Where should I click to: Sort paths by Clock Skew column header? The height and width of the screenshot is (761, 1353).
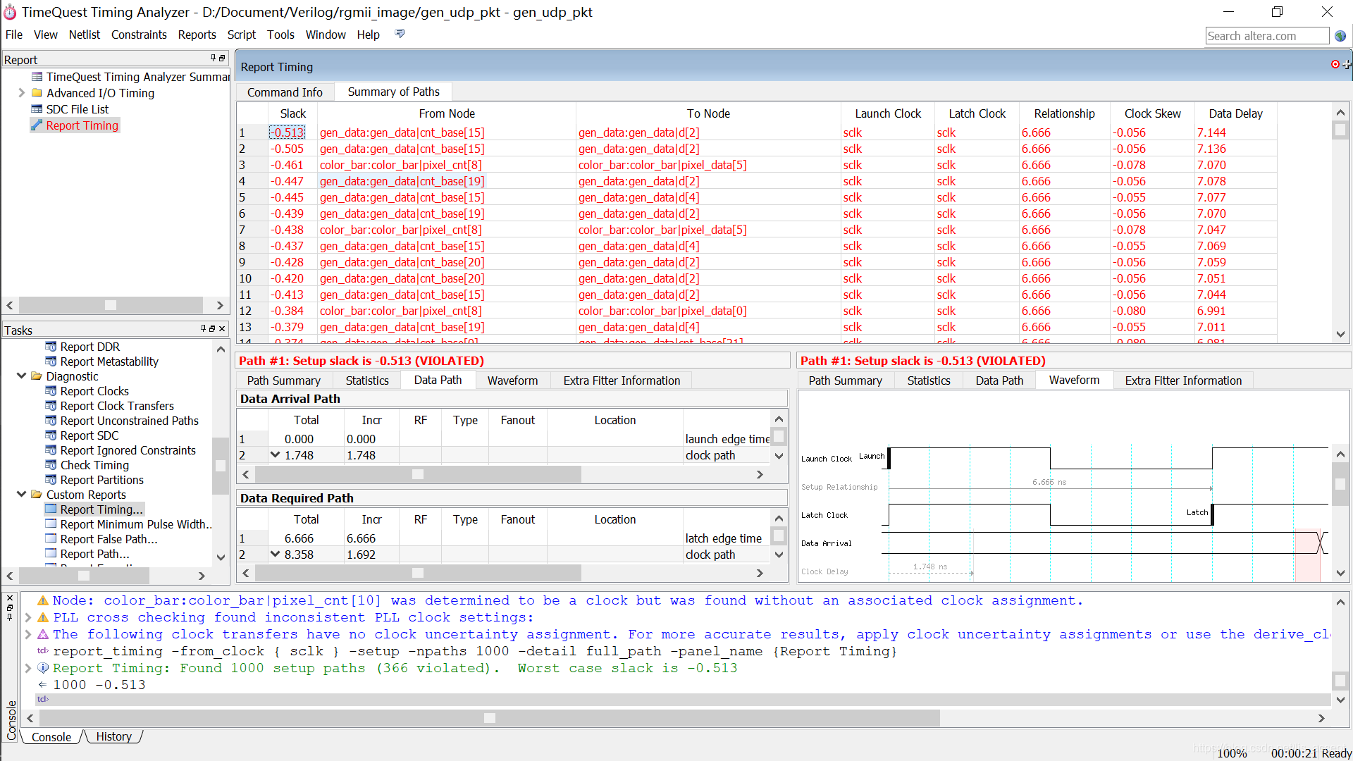coord(1152,113)
